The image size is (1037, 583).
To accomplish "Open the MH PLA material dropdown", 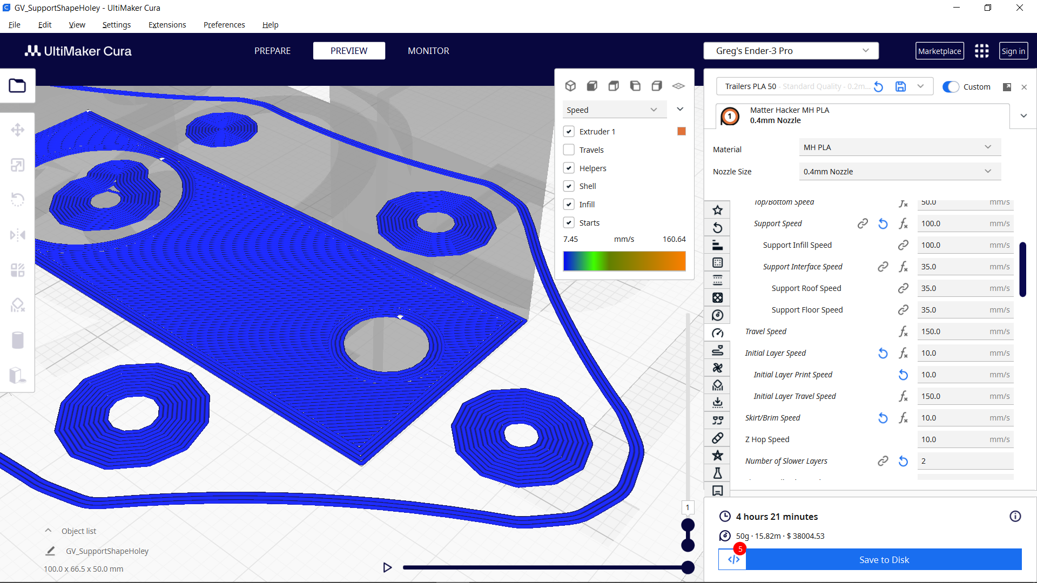I will tap(900, 147).
